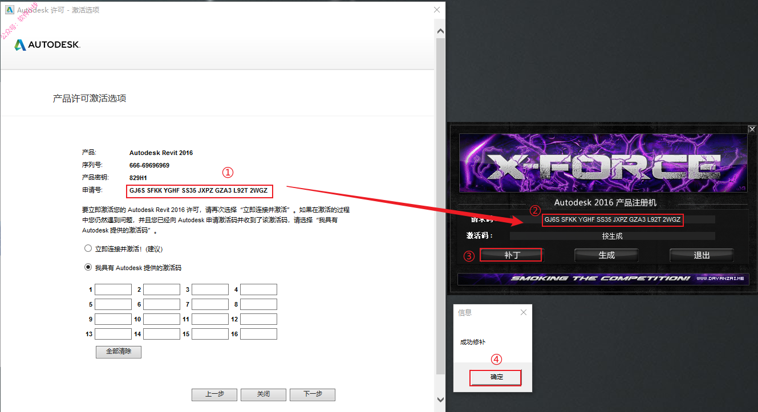Click the 补丁 patch button in X-Force
Screen dimensions: 758x412
click(511, 255)
